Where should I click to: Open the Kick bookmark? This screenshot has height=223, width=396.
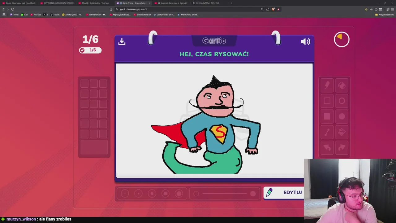24,15
